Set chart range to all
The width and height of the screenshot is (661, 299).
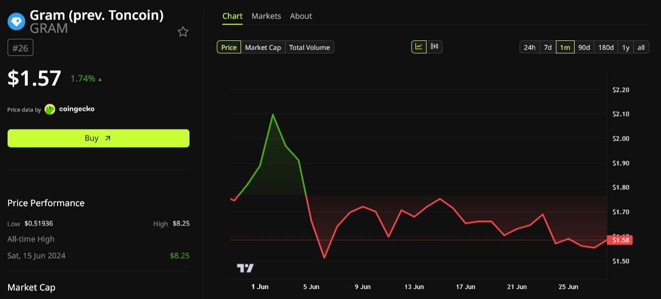point(641,47)
